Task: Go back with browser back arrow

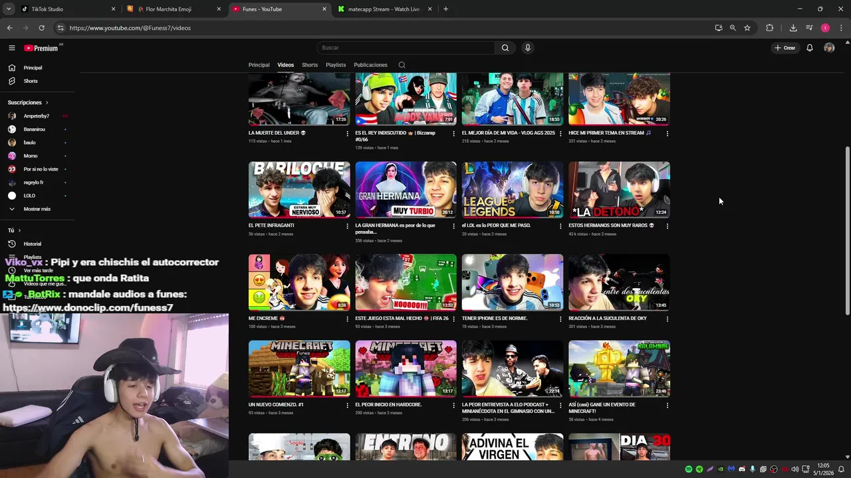Action: pos(9,28)
